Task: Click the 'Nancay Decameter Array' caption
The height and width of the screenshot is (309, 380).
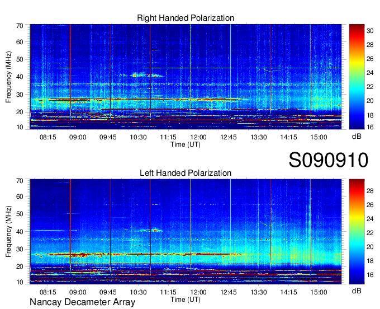Action: tap(82, 302)
